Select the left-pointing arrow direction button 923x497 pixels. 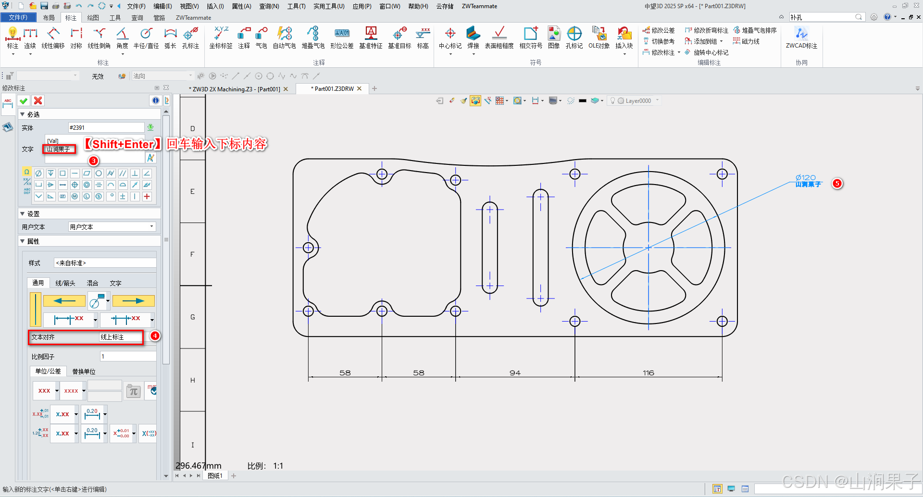tap(64, 301)
